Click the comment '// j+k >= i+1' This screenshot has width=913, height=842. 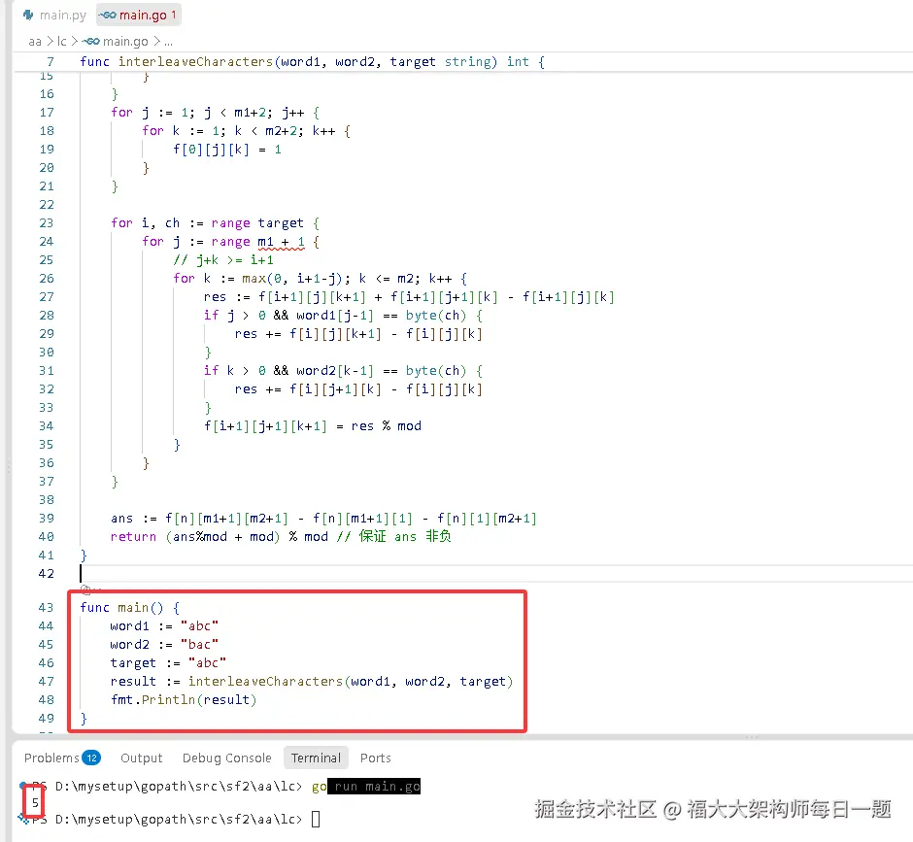(223, 259)
